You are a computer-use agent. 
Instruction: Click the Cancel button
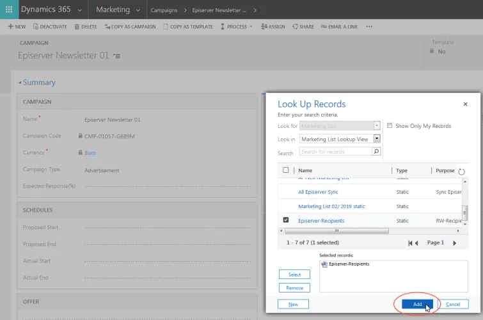click(x=453, y=304)
